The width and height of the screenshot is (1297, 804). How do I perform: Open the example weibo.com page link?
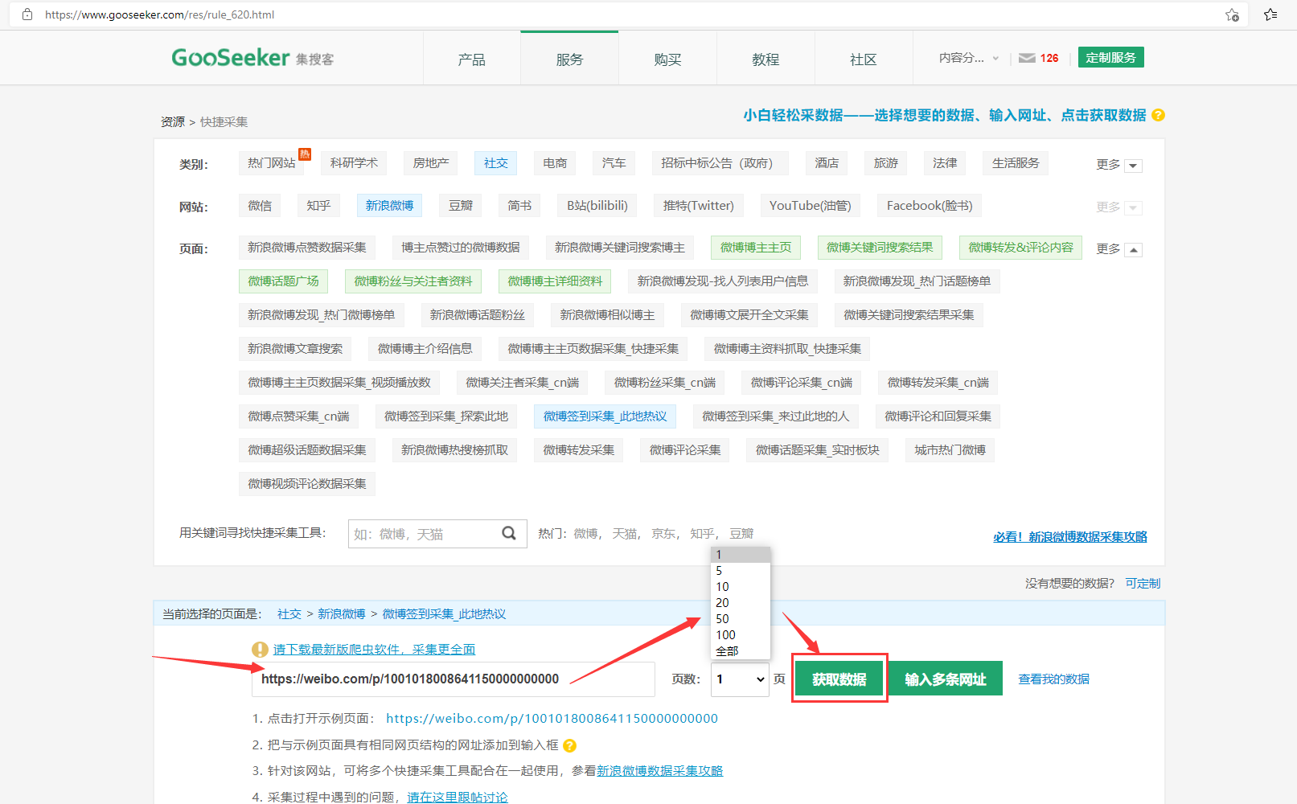tap(552, 718)
